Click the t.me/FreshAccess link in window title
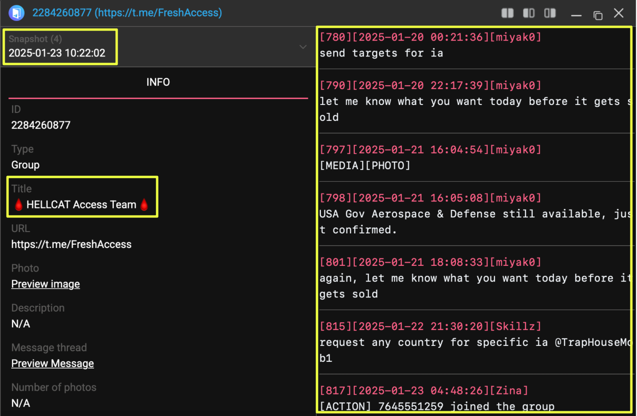This screenshot has height=416, width=637. coord(158,13)
